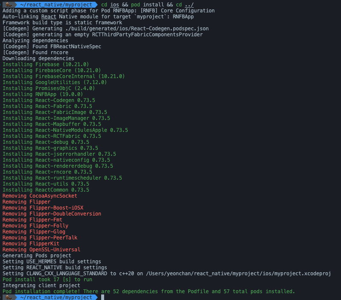The width and height of the screenshot is (341, 300).
Task: Click '[Codegen] Found FBReactNativeSpec' line
Action: click(x=52, y=47)
